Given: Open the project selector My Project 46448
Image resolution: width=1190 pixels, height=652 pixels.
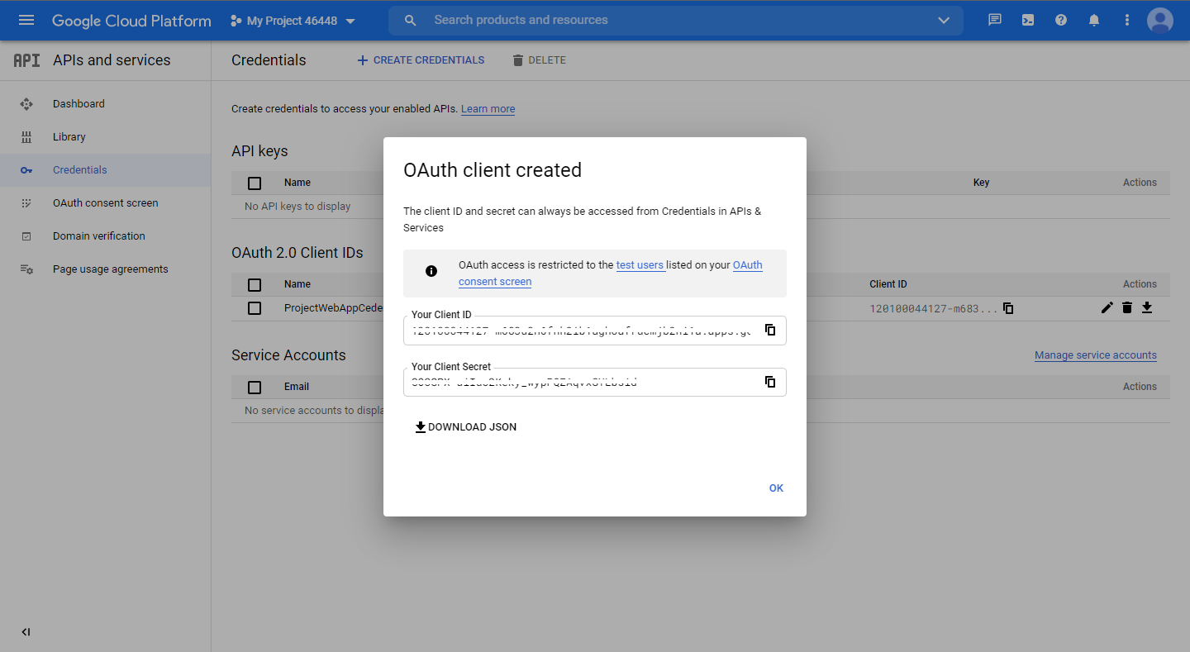Looking at the screenshot, I should coord(293,21).
